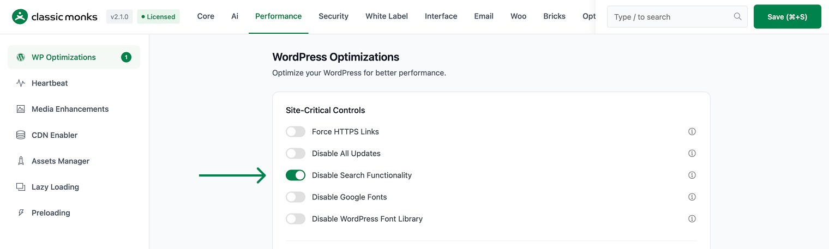The image size is (829, 249).
Task: Click the Disable Google Fonts label
Action: [349, 197]
